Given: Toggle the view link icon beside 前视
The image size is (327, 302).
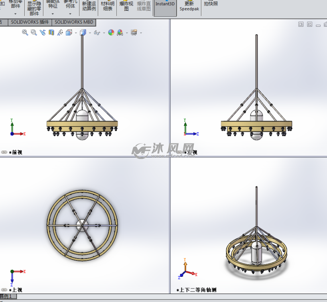Looking at the screenshot, I should 4,152.
